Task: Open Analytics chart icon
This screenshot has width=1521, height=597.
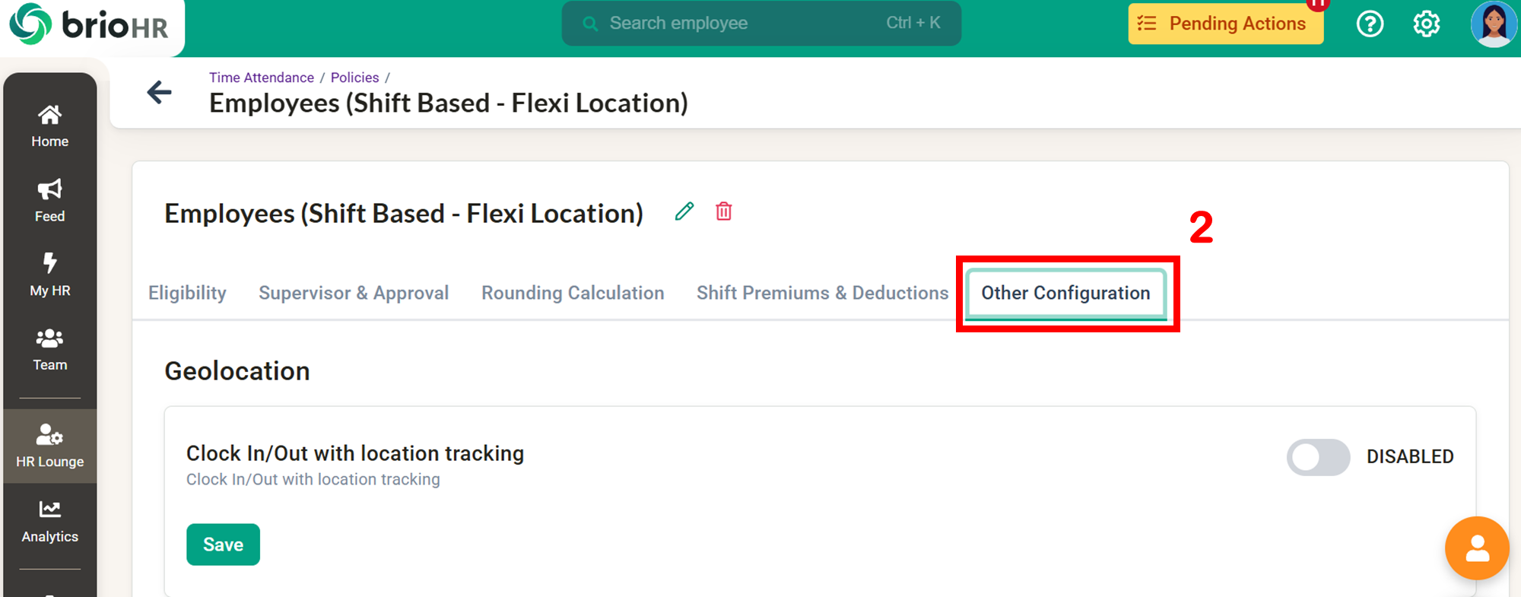Action: 49,510
